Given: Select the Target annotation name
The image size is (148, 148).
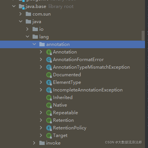Looking at the screenshot, I should click(x=60, y=135).
